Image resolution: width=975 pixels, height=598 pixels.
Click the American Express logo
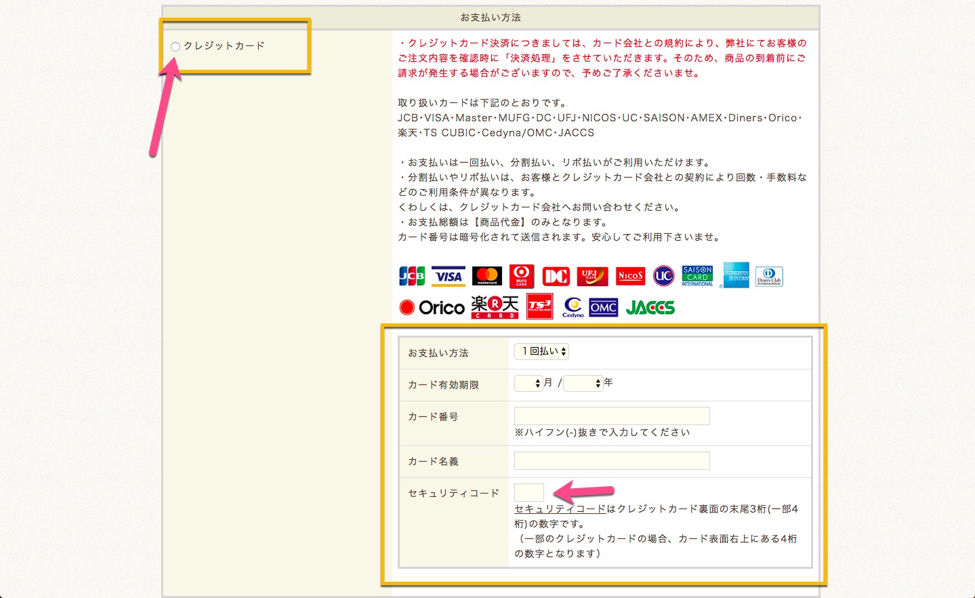pos(736,275)
